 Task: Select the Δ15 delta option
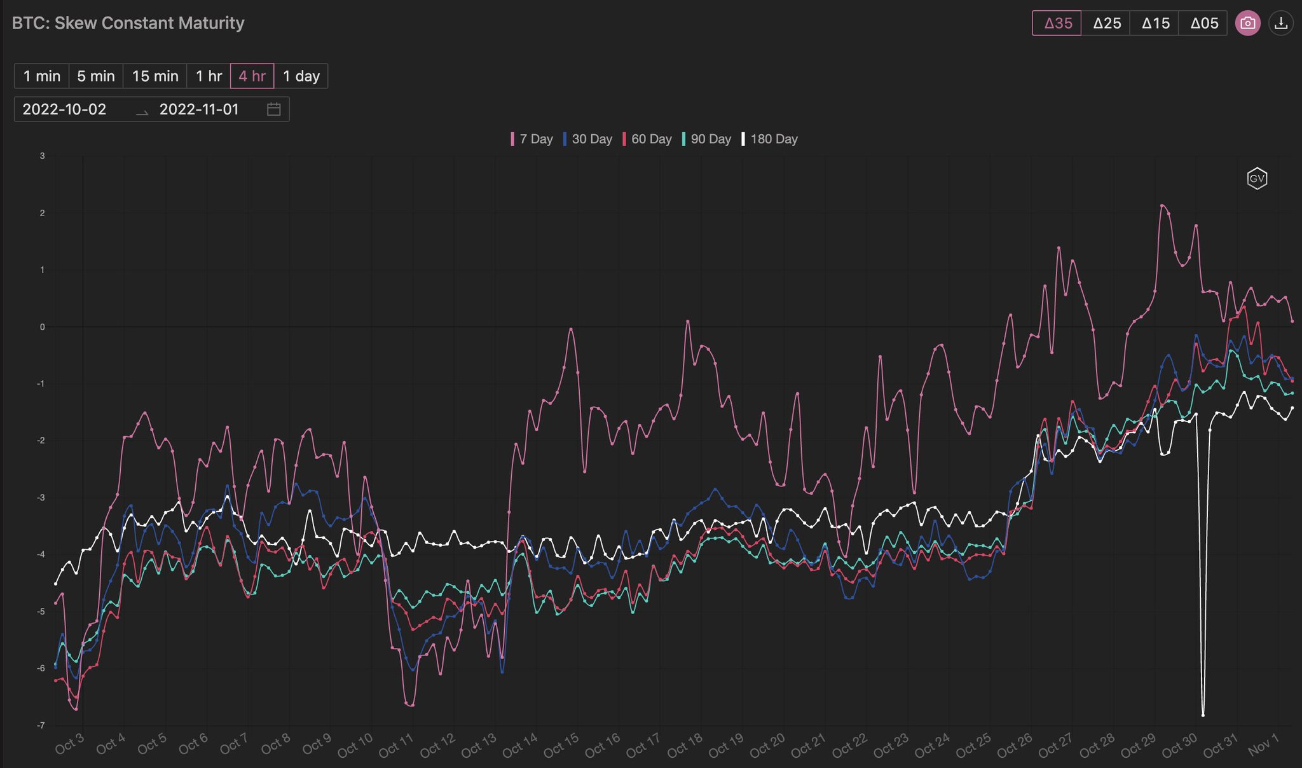(x=1155, y=24)
